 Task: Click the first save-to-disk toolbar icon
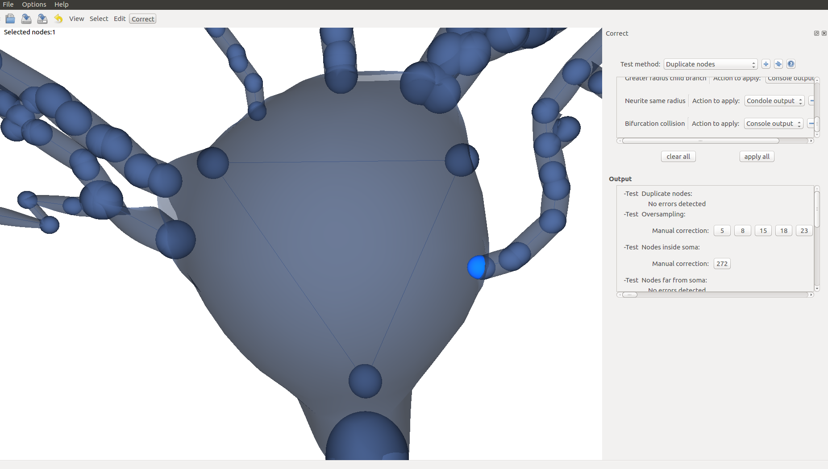coord(26,19)
